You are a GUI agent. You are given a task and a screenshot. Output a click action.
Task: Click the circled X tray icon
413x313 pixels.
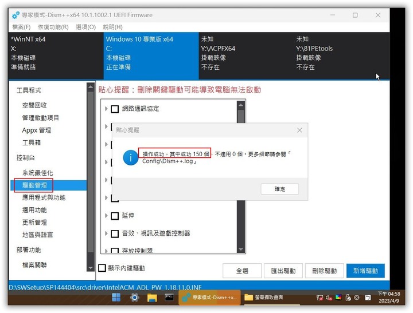357,298
